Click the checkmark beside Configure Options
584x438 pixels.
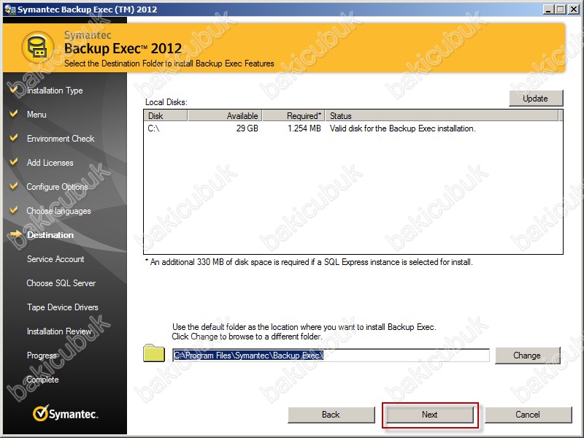pos(14,186)
